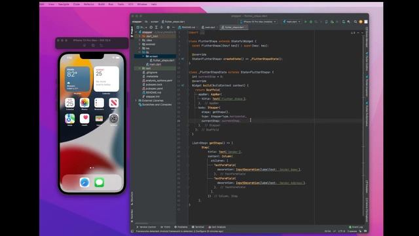Open the Window menu in menu bar
The width and height of the screenshot is (419, 236).
[x=142, y=5]
